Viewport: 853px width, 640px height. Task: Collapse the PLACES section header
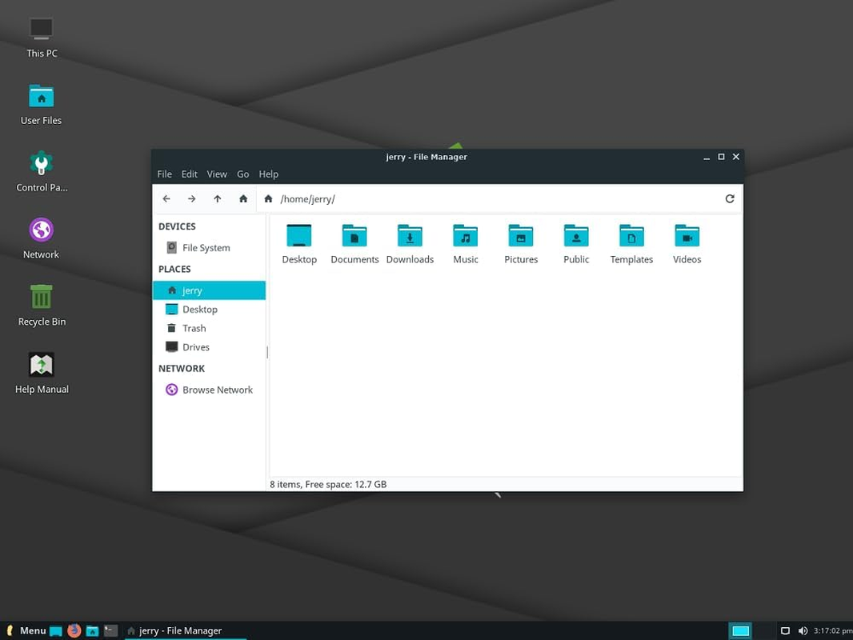click(x=174, y=269)
